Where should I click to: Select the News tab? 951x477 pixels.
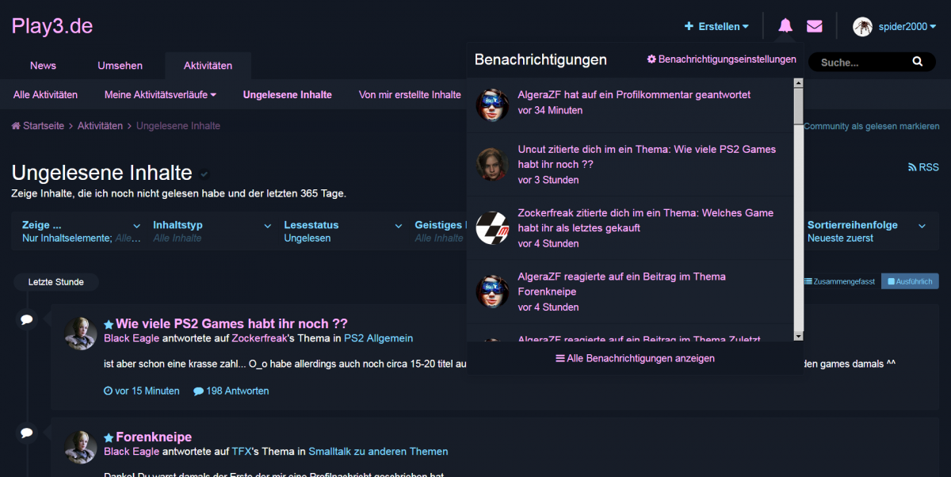43,66
